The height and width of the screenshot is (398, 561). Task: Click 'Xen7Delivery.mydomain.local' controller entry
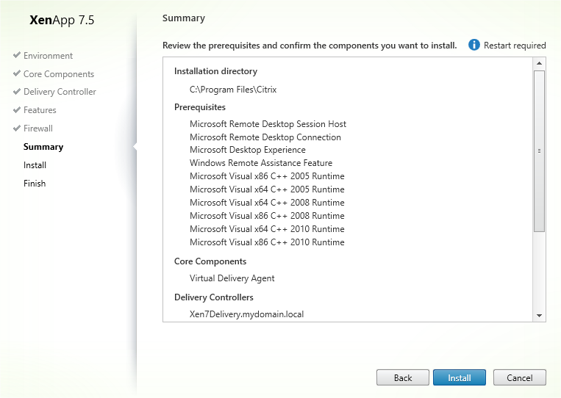(x=246, y=314)
